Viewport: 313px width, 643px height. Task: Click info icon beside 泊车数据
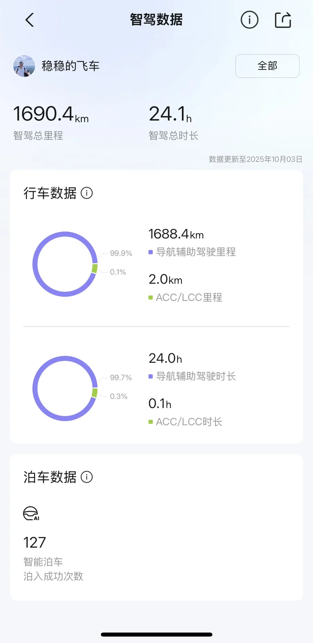tap(87, 477)
